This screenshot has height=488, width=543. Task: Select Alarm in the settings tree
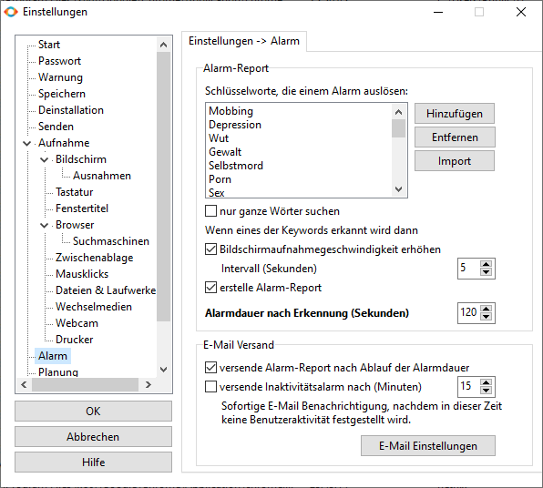coord(53,356)
